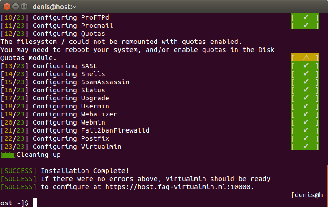Click the green checkmark beside Configuring ProFTPd
This screenshot has width=328, height=207.
point(306,17)
